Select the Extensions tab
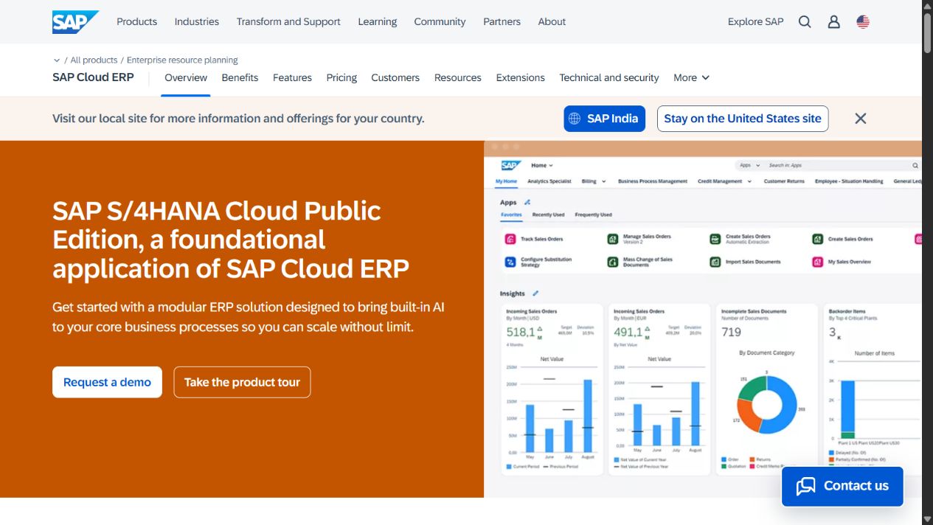933x525 pixels. click(520, 77)
